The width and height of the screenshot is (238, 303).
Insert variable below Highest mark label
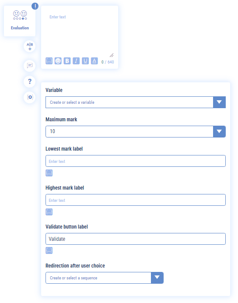click(49, 212)
